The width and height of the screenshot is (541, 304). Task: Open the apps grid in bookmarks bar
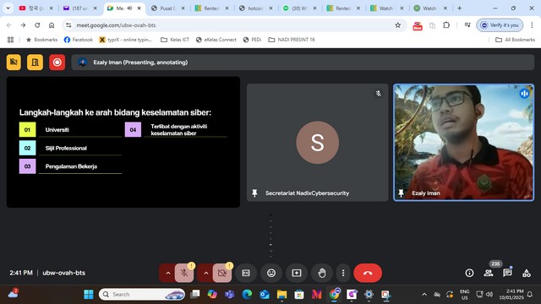click(10, 40)
